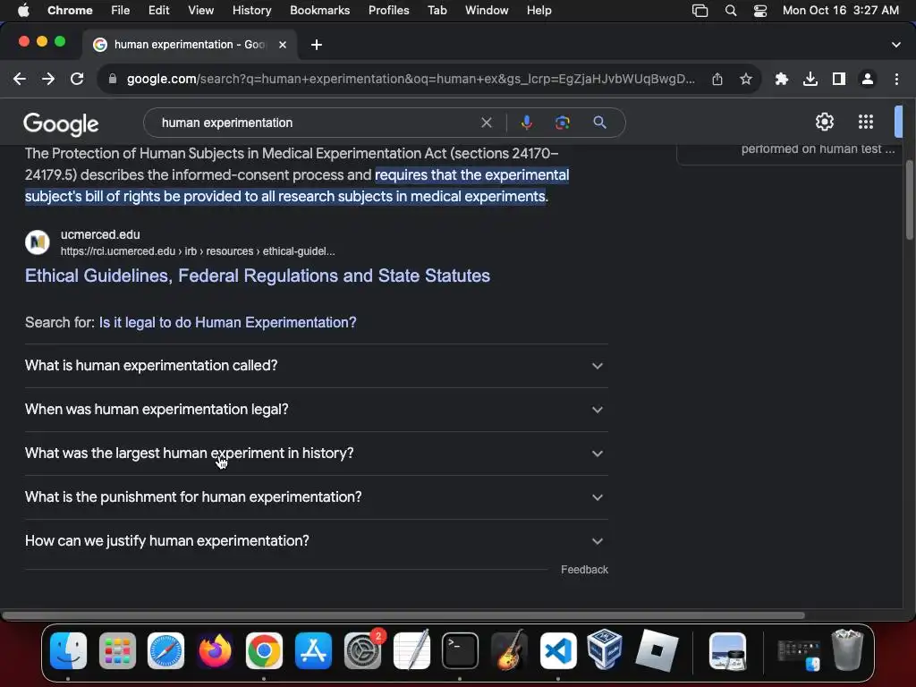Open Visual Studio Code from dock

tap(558, 650)
